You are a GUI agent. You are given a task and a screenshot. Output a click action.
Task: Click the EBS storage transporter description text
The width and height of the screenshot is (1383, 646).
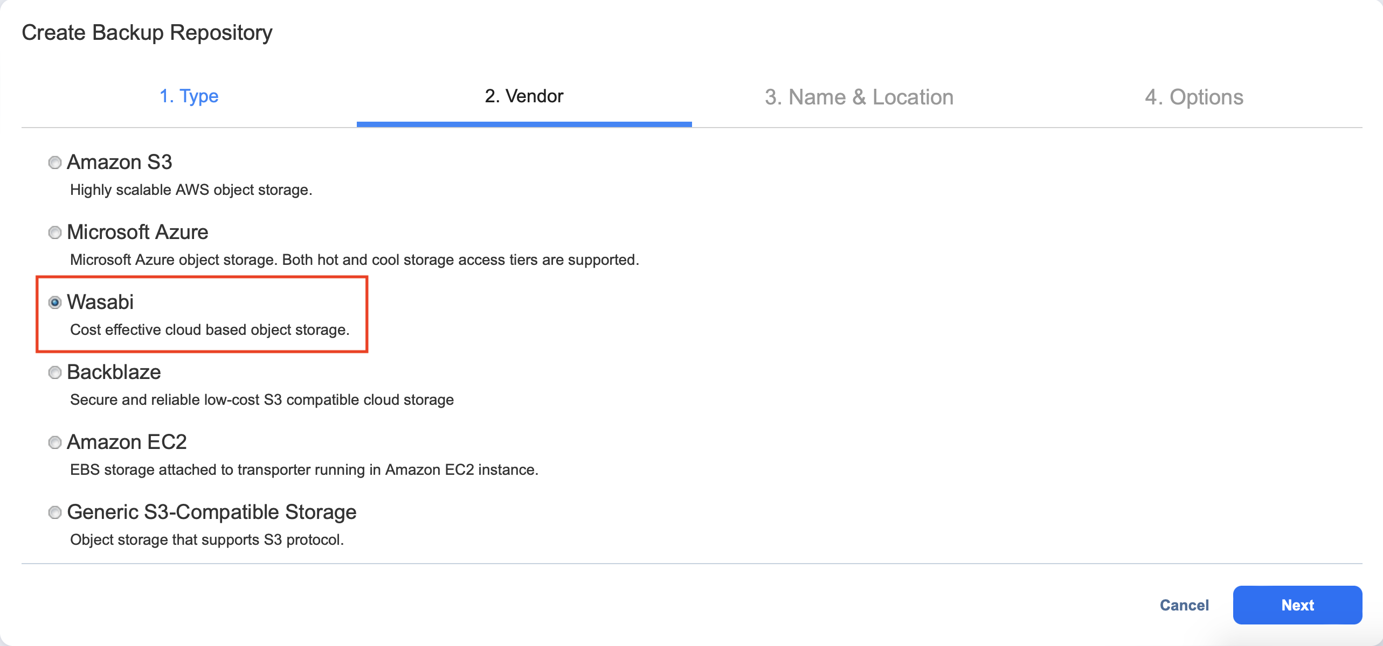coord(304,469)
